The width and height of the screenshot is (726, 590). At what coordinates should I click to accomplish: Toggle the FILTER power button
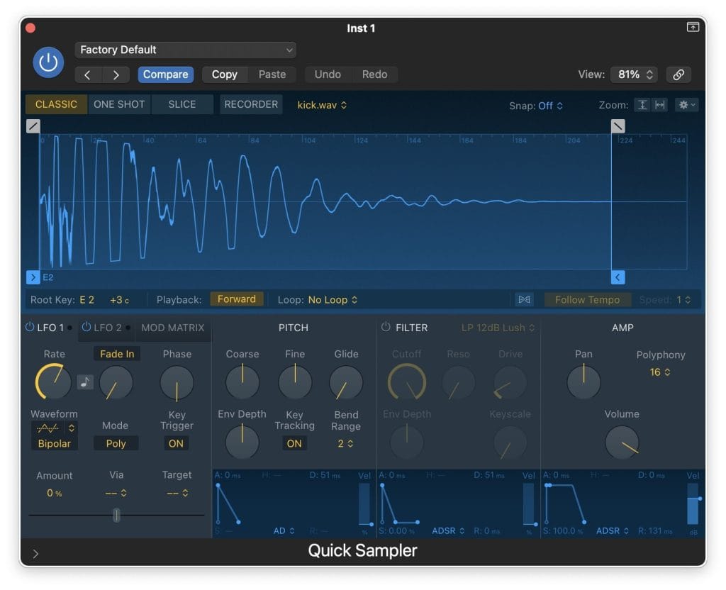coord(386,328)
